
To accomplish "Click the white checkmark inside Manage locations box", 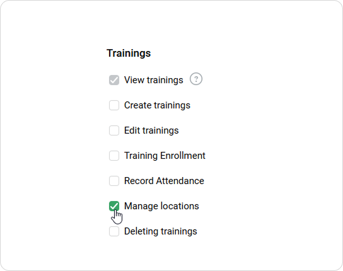I will tap(114, 206).
